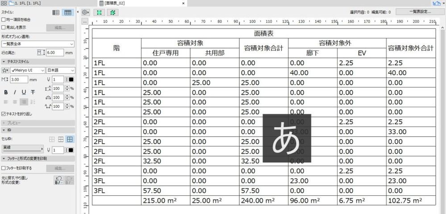Select the 容積対象外合計 header cell

tap(411, 48)
